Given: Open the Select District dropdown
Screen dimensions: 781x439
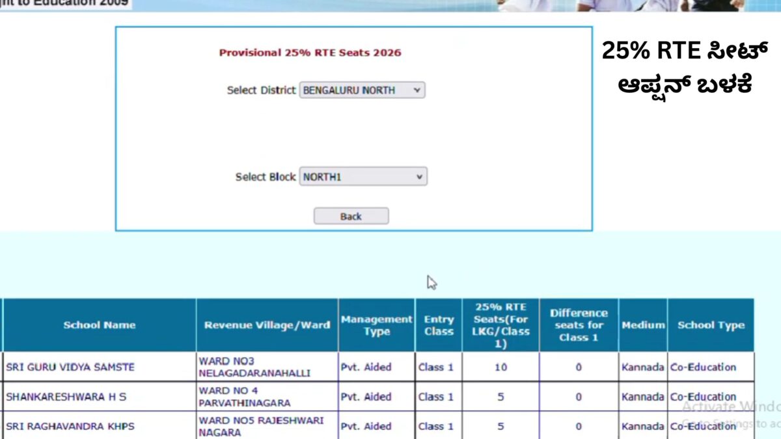Looking at the screenshot, I should pyautogui.click(x=362, y=90).
